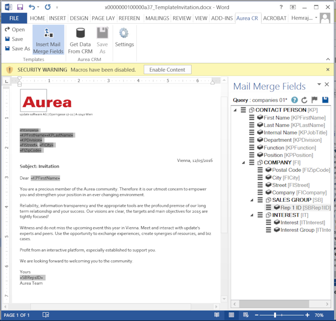
Task: Collapse the COMPANY tree node
Action: (x=244, y=163)
